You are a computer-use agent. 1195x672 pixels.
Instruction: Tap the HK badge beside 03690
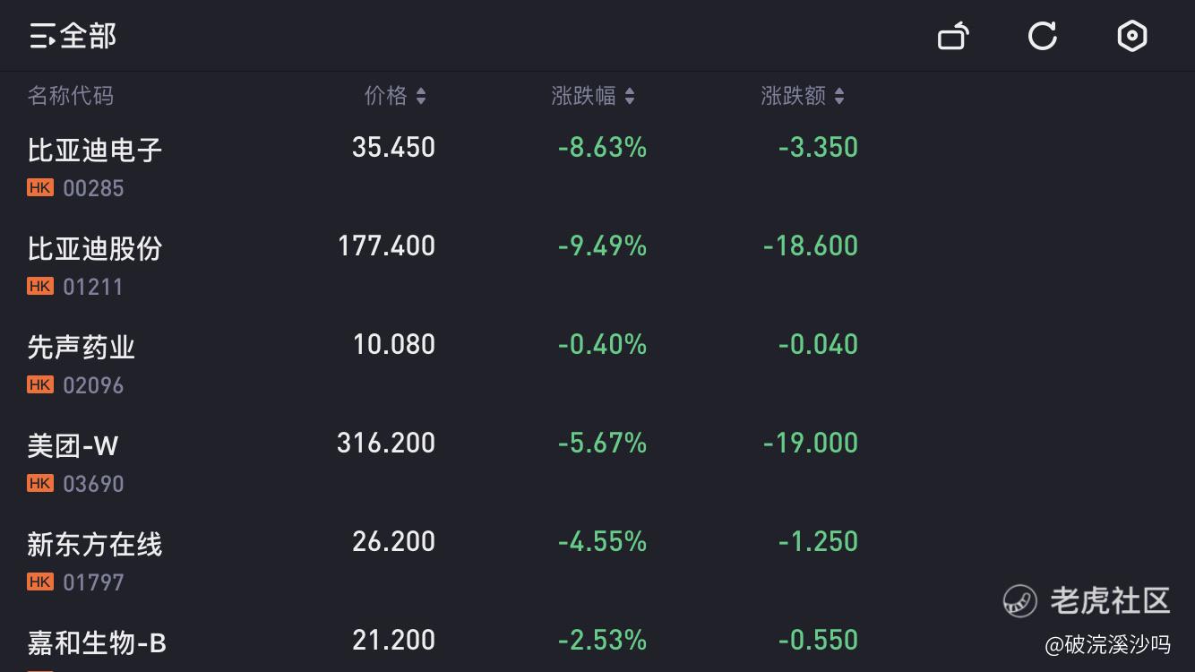pos(40,484)
